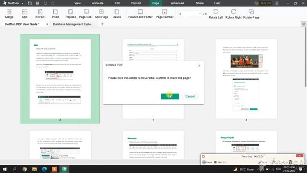Open the Convert menu
The width and height of the screenshot is (307, 173).
[136, 3]
